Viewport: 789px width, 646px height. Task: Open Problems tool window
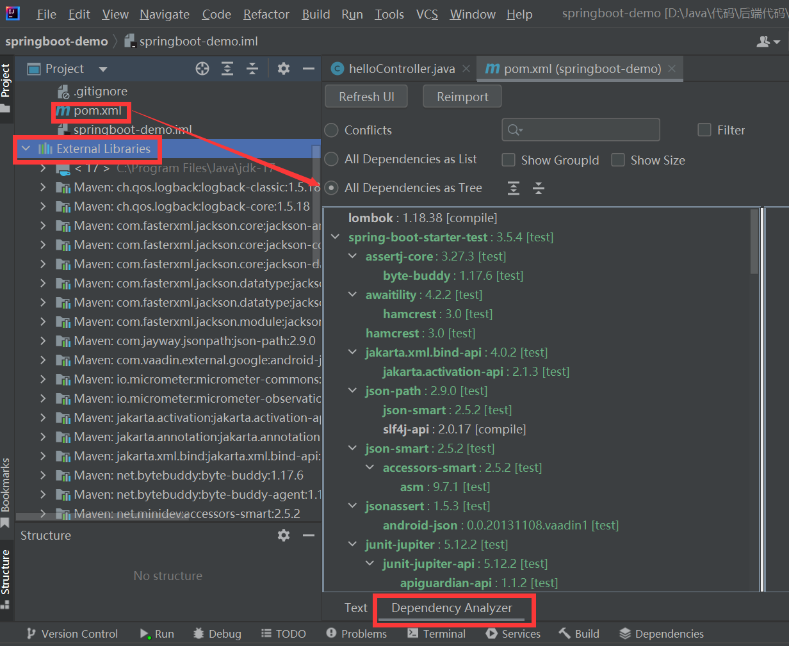pyautogui.click(x=357, y=634)
